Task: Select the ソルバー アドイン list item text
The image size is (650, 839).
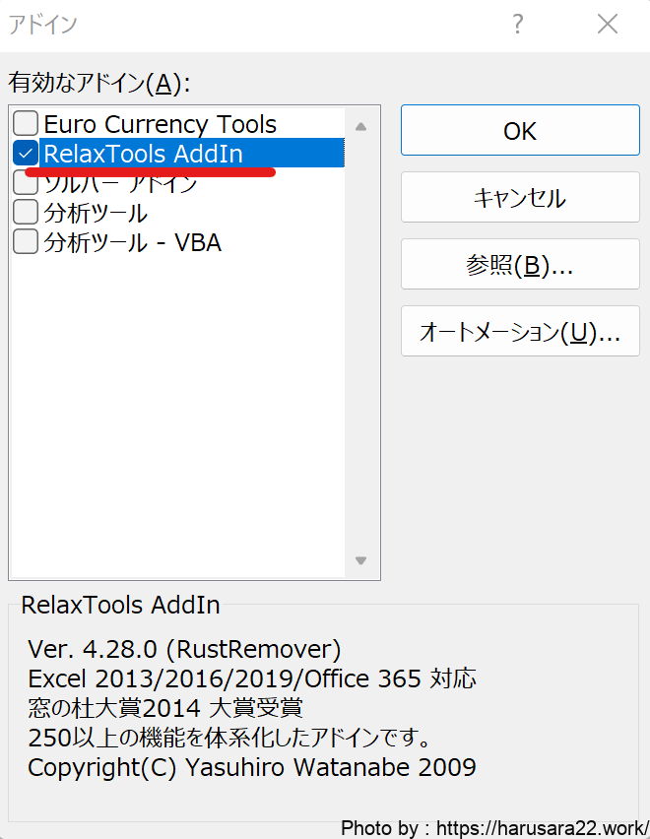Action: pyautogui.click(x=120, y=185)
